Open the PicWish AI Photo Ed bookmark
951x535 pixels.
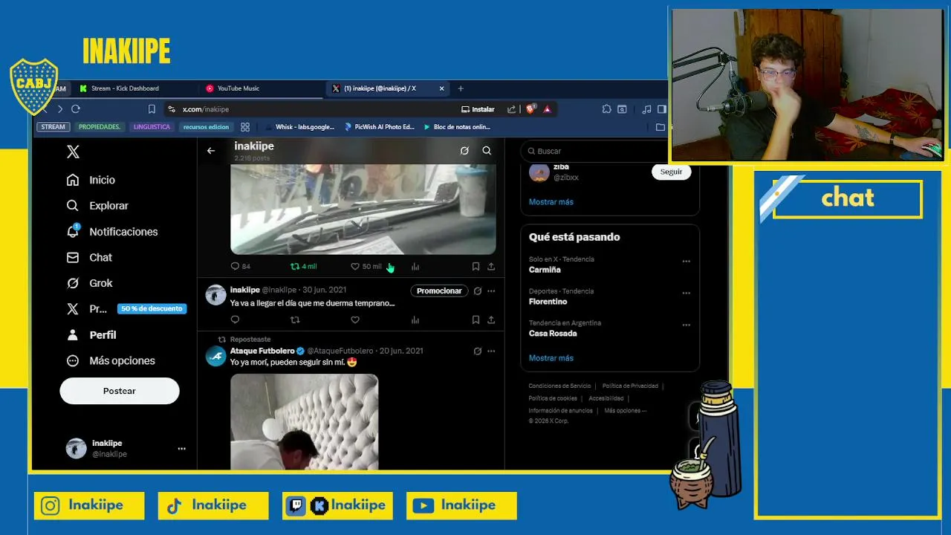pyautogui.click(x=379, y=127)
